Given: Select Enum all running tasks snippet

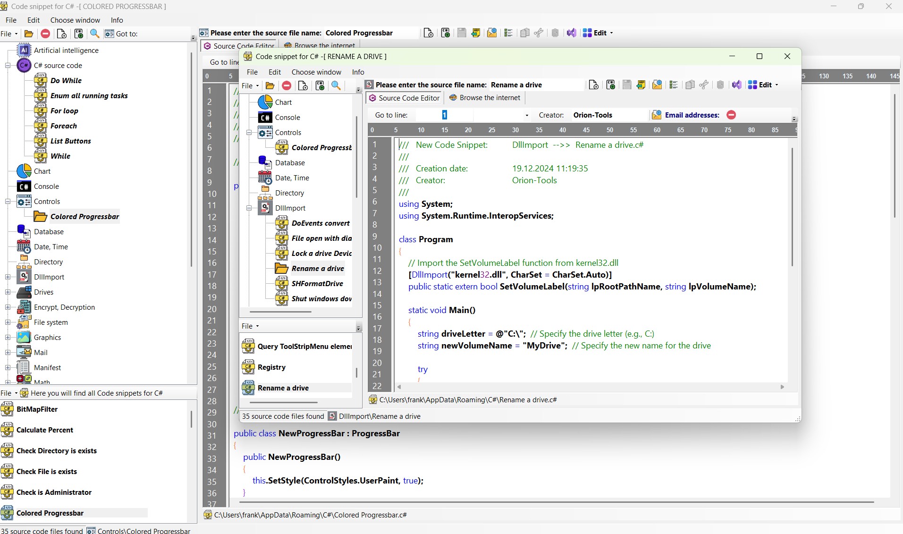Looking at the screenshot, I should tap(89, 96).
